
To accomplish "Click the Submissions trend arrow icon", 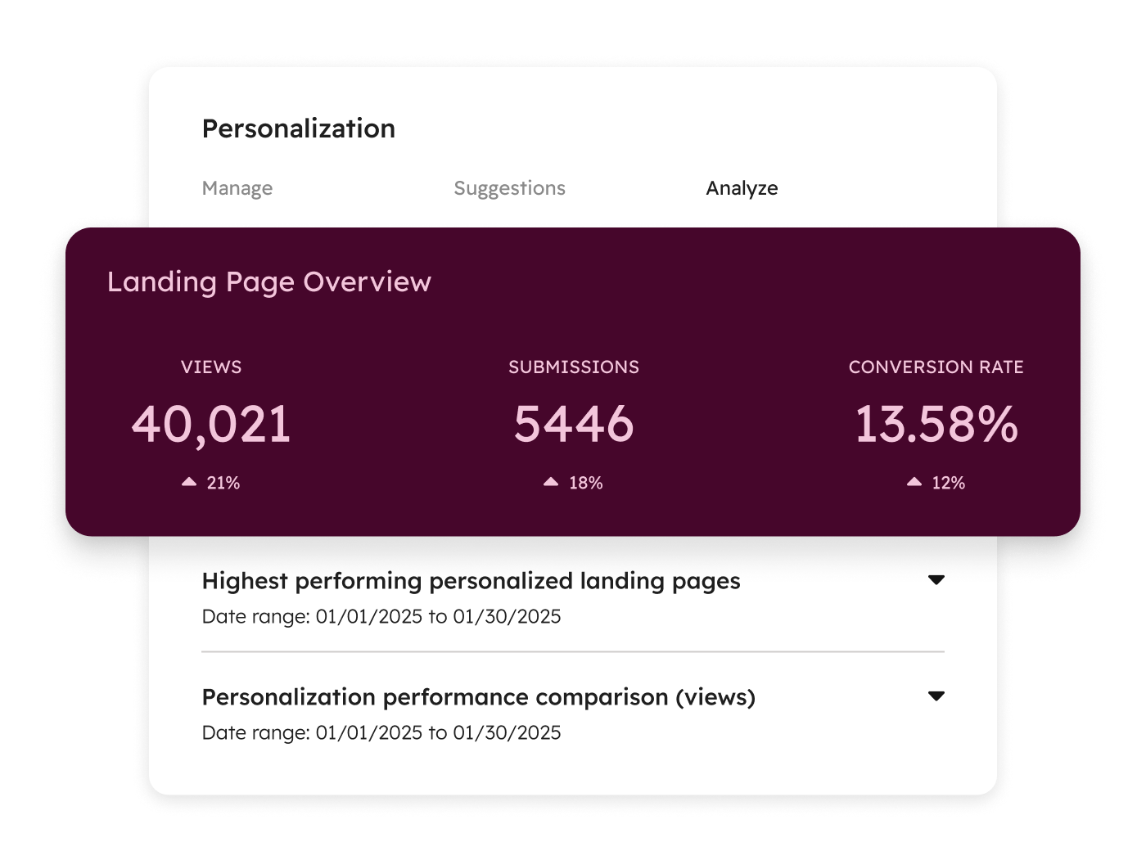I will pos(551,482).
